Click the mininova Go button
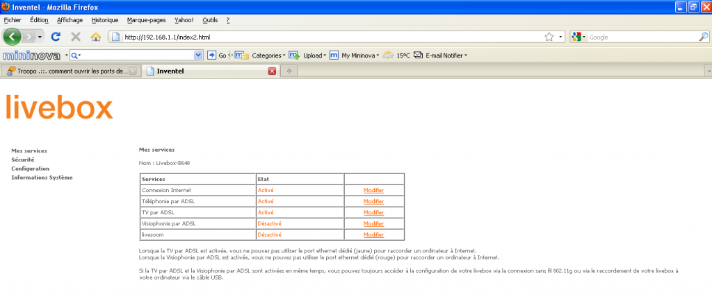 (217, 55)
